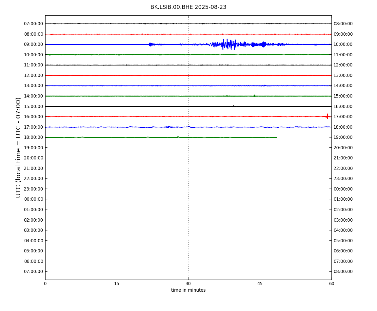The height and width of the screenshot is (311, 377).
Task: Click right-axis time label 03:00:00
Action: 343,220
